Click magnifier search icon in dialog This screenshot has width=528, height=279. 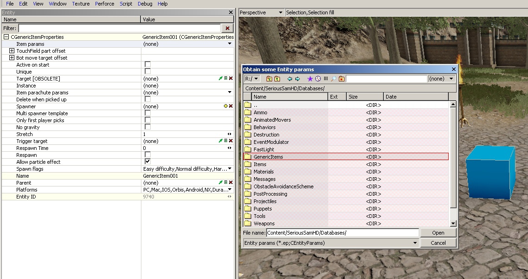click(333, 79)
